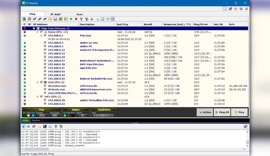Click the clock icon in the Ping toolbar

click(x=113, y=19)
